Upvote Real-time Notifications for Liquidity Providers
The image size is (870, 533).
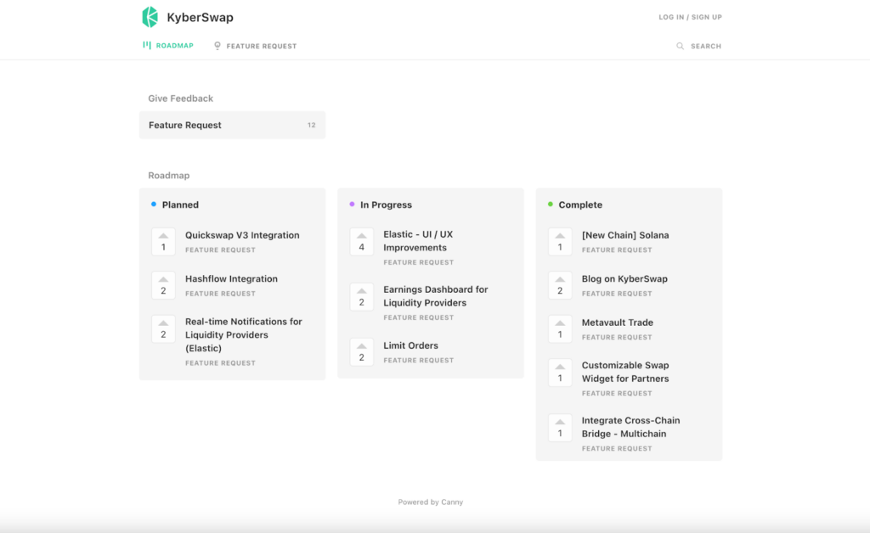click(163, 329)
